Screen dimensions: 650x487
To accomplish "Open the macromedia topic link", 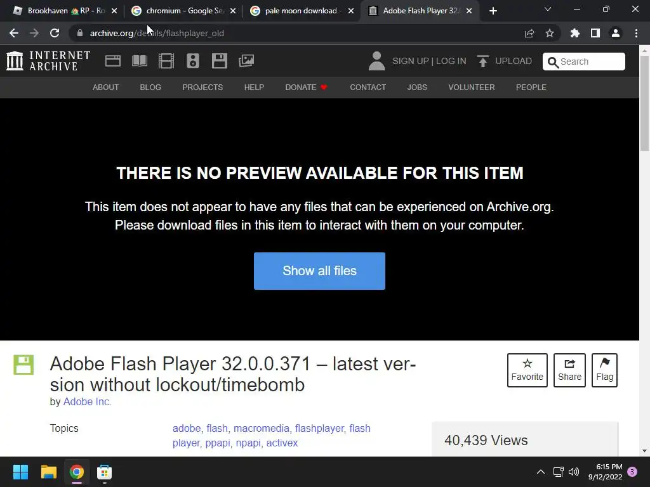I will (261, 428).
